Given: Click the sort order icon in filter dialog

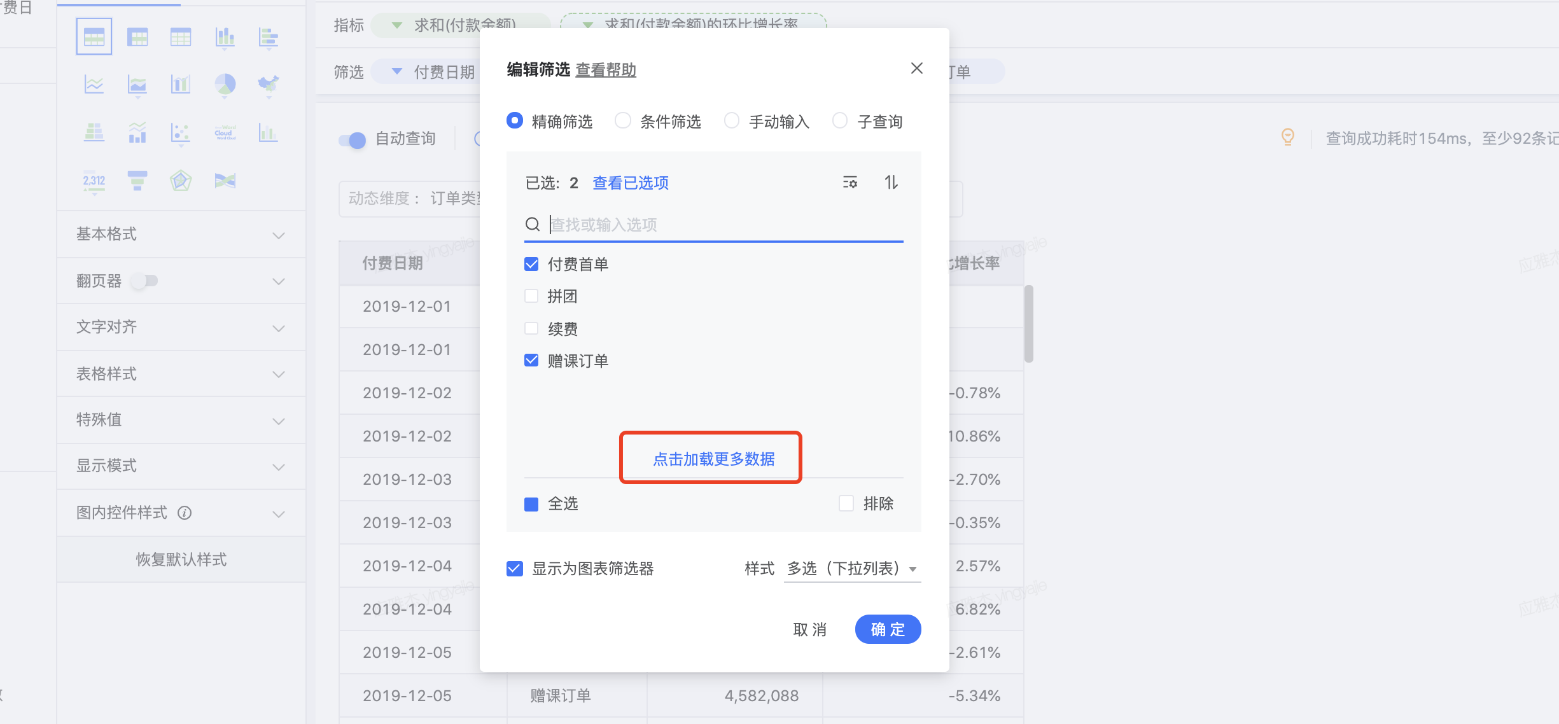Looking at the screenshot, I should pos(891,183).
